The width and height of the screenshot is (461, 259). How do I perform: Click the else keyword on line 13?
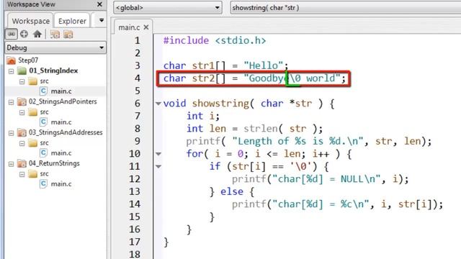pos(232,192)
